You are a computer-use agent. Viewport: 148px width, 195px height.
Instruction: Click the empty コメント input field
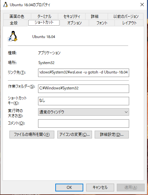coord(84,123)
